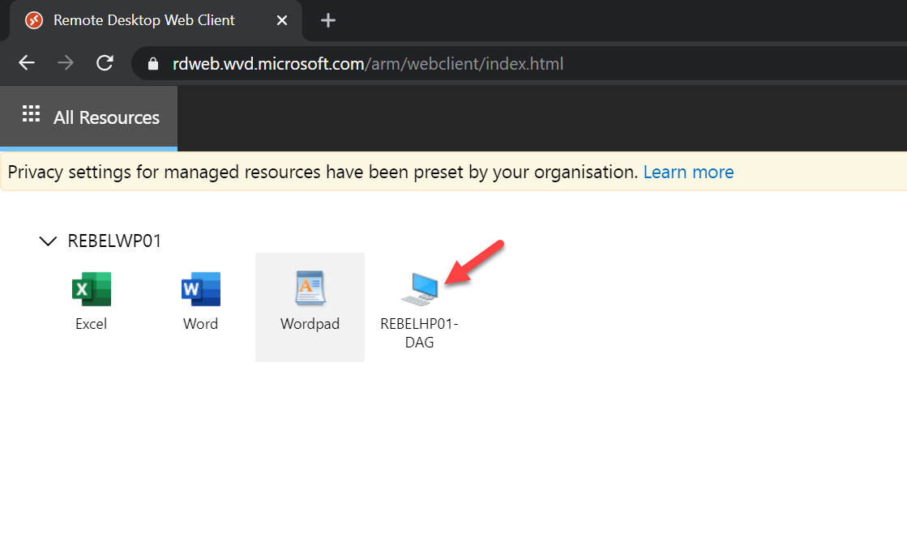The height and width of the screenshot is (541, 907).
Task: Switch to Remote Desktop Web Client tab
Action: point(156,21)
